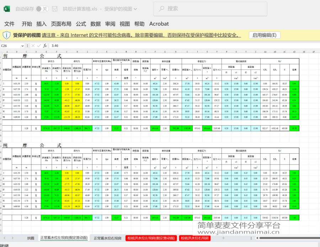Select cell 141.89 in 纯摩公式 table
The height and width of the screenshot is (247, 320).
click(x=275, y=190)
